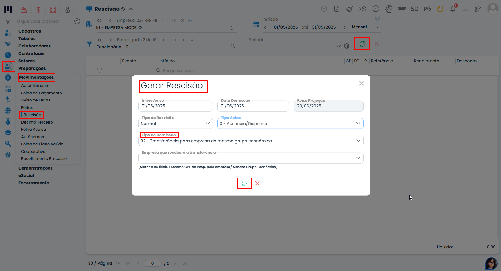This screenshot has width=501, height=271.
Task: Click the green refresh icon in dialog
Action: 244,183
